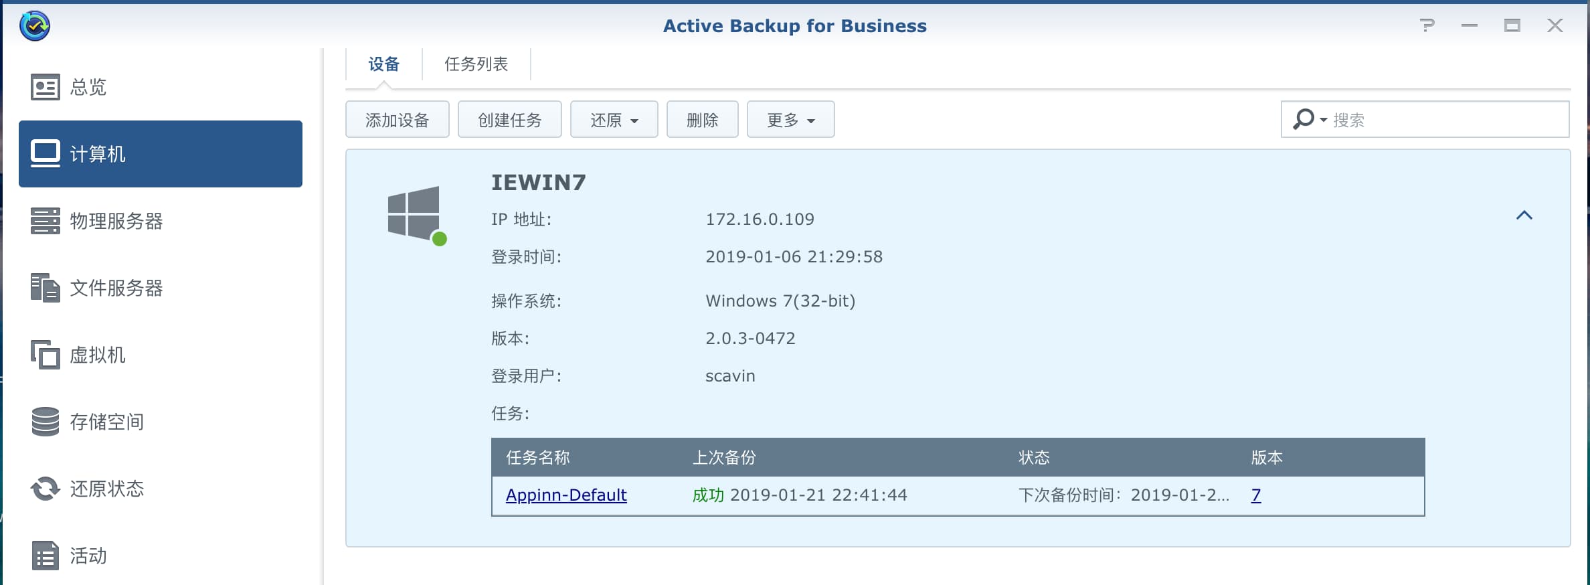This screenshot has width=1590, height=585.
Task: Open the 文件服务器 file server icon
Action: click(45, 288)
